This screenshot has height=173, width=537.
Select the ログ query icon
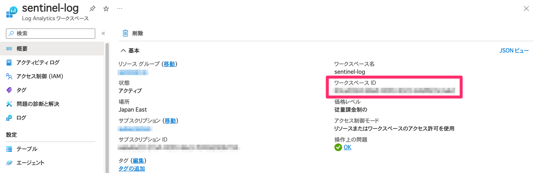[9, 118]
